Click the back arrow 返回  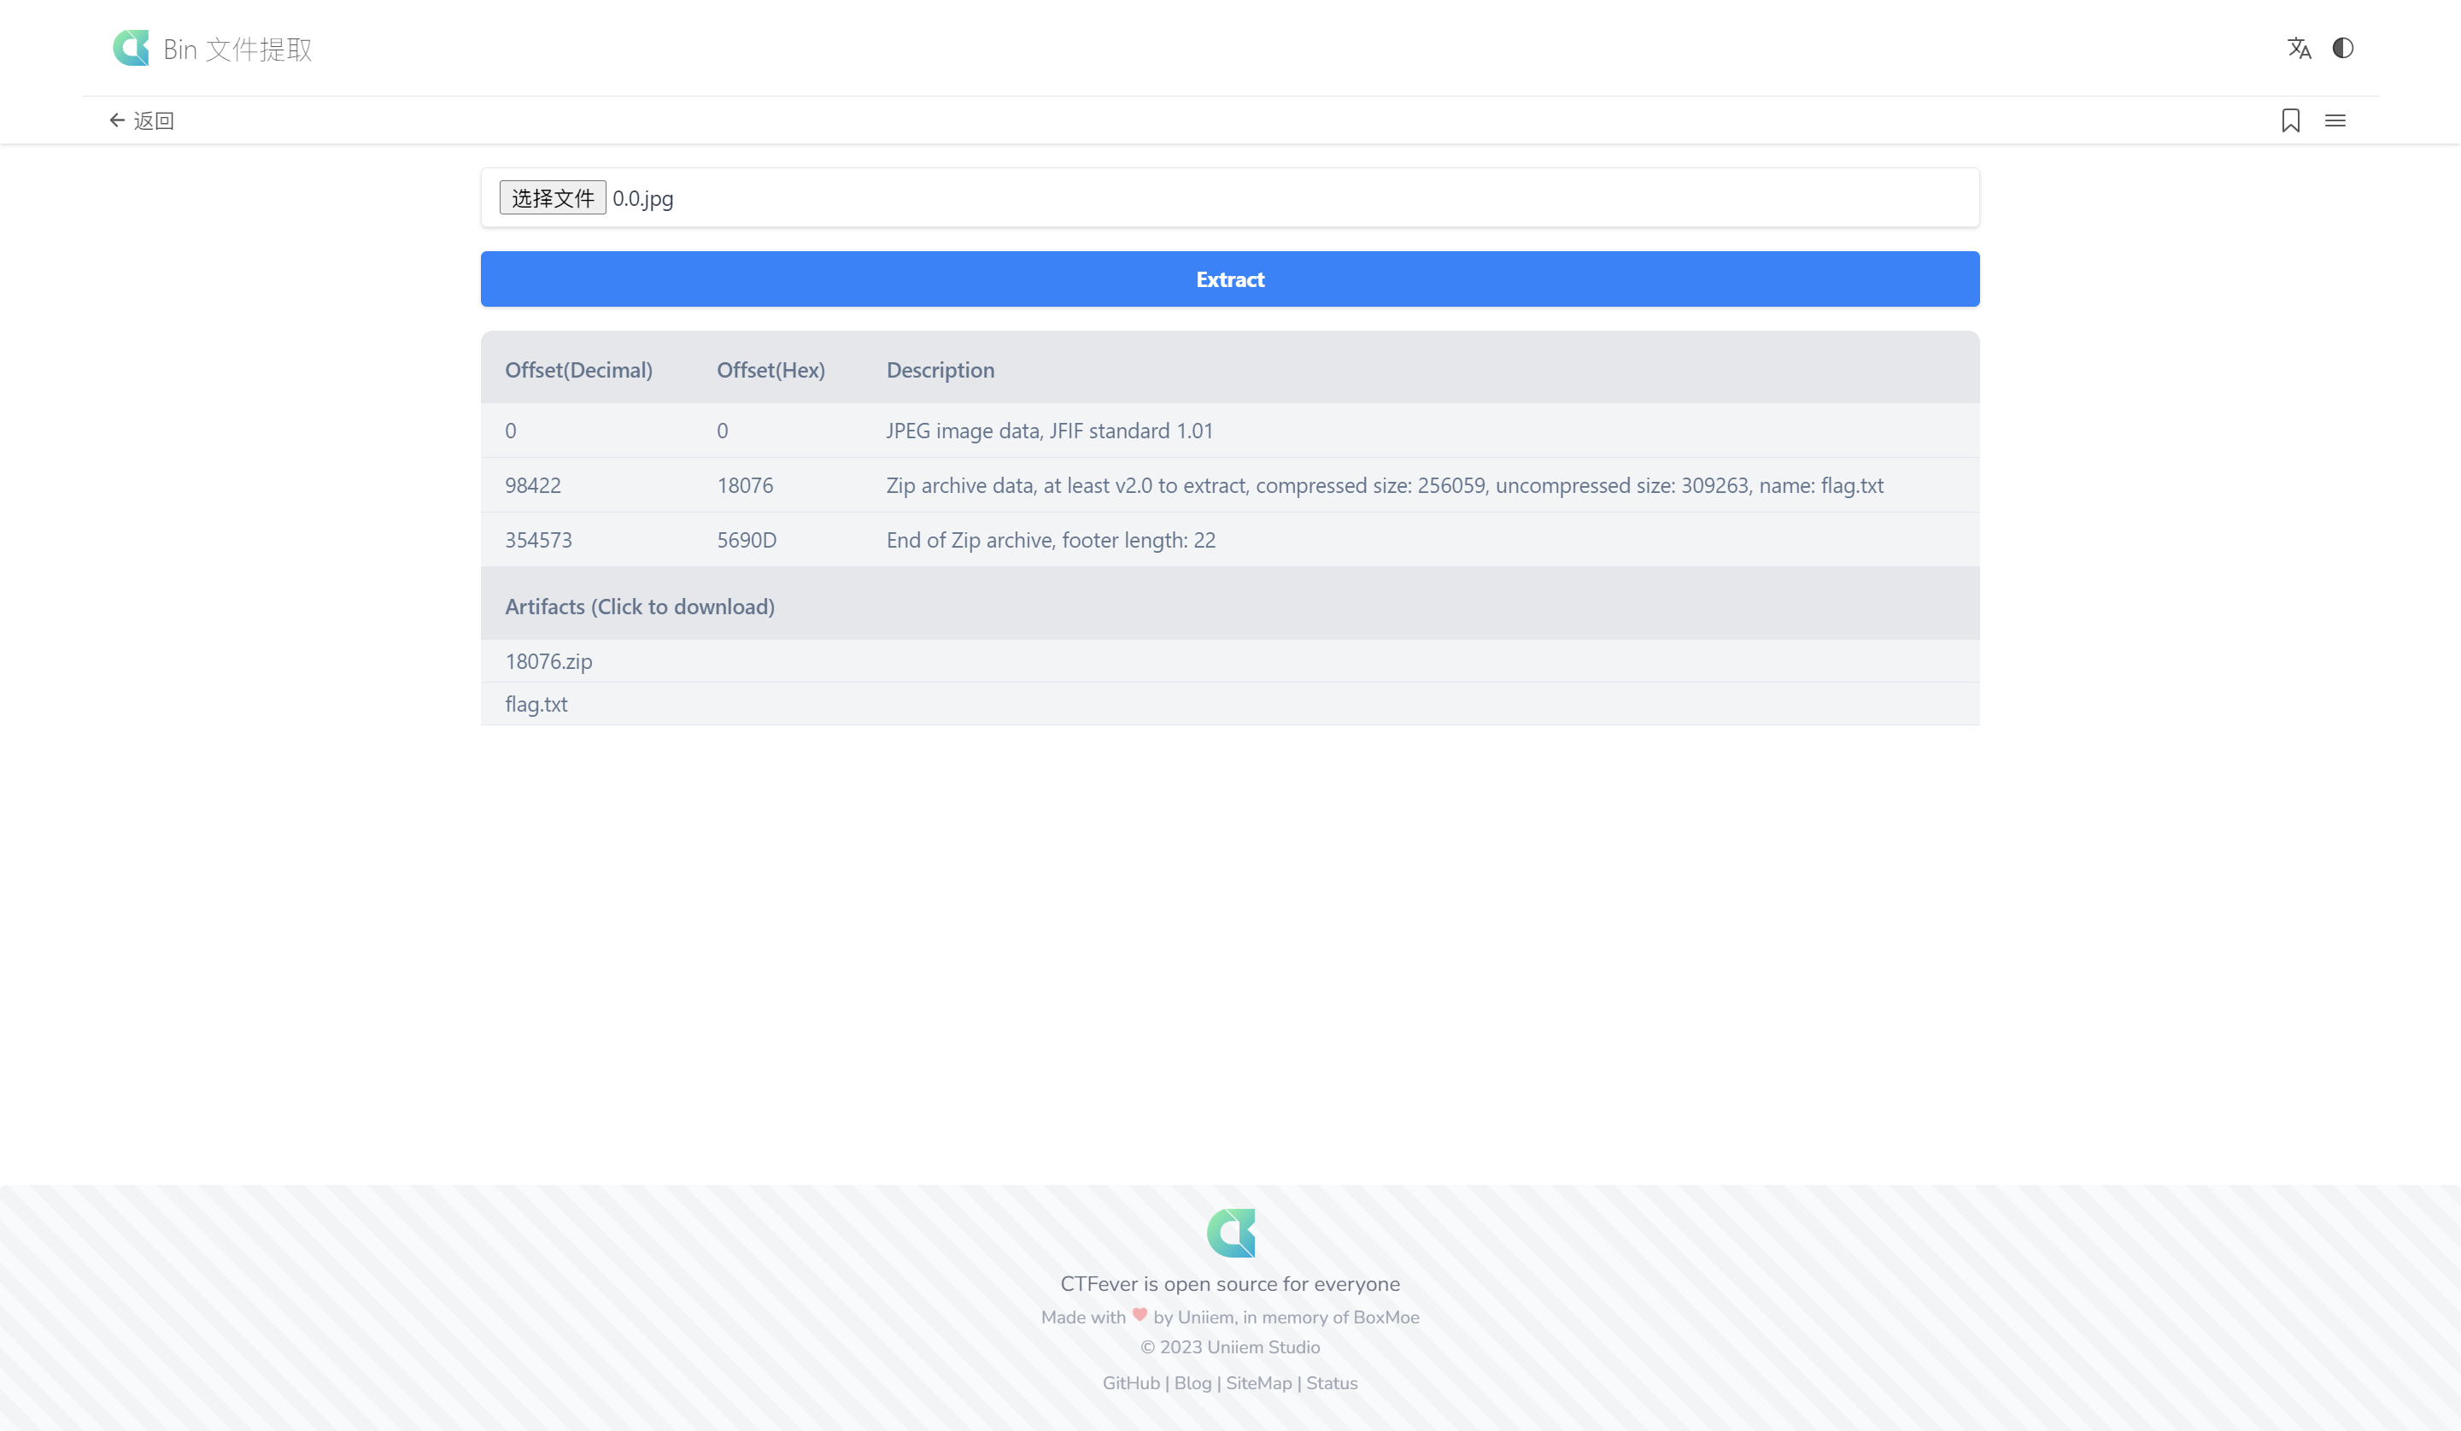(x=142, y=120)
